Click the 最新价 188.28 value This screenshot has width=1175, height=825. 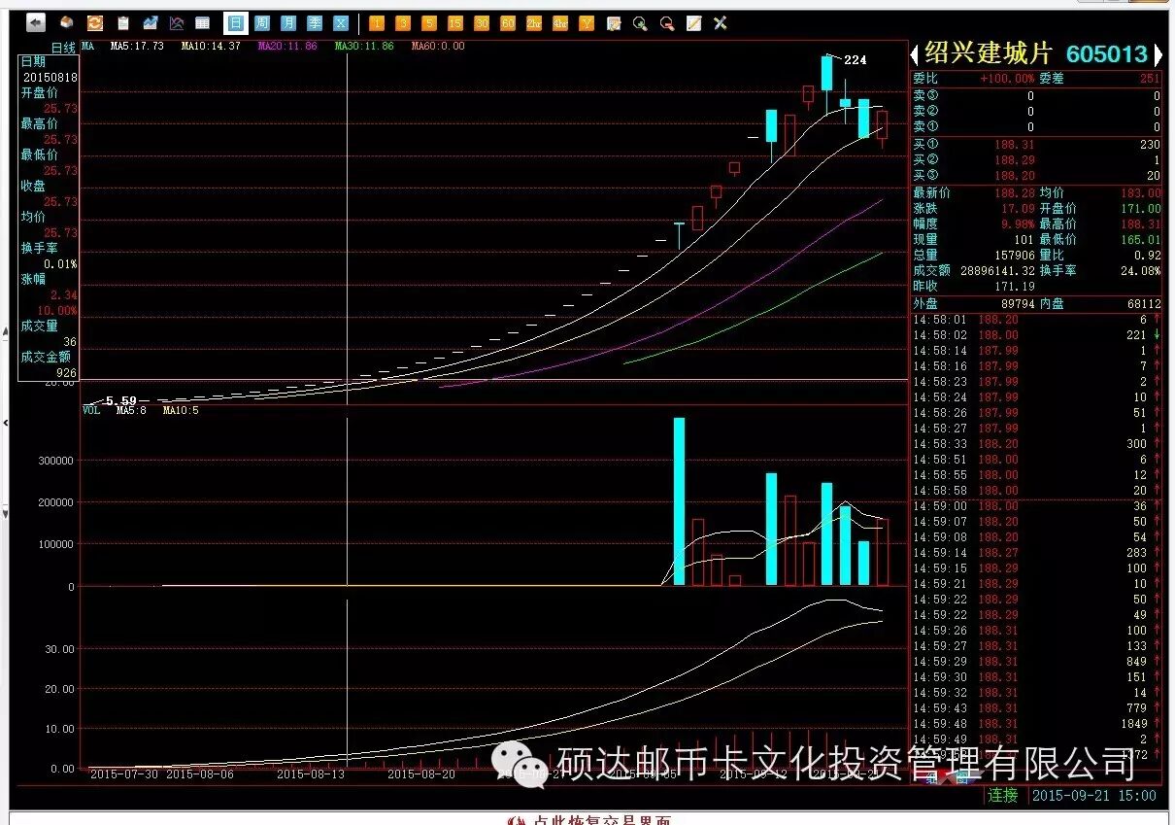coord(1015,192)
